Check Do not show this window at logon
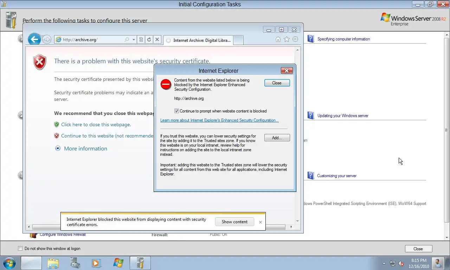 point(20,249)
